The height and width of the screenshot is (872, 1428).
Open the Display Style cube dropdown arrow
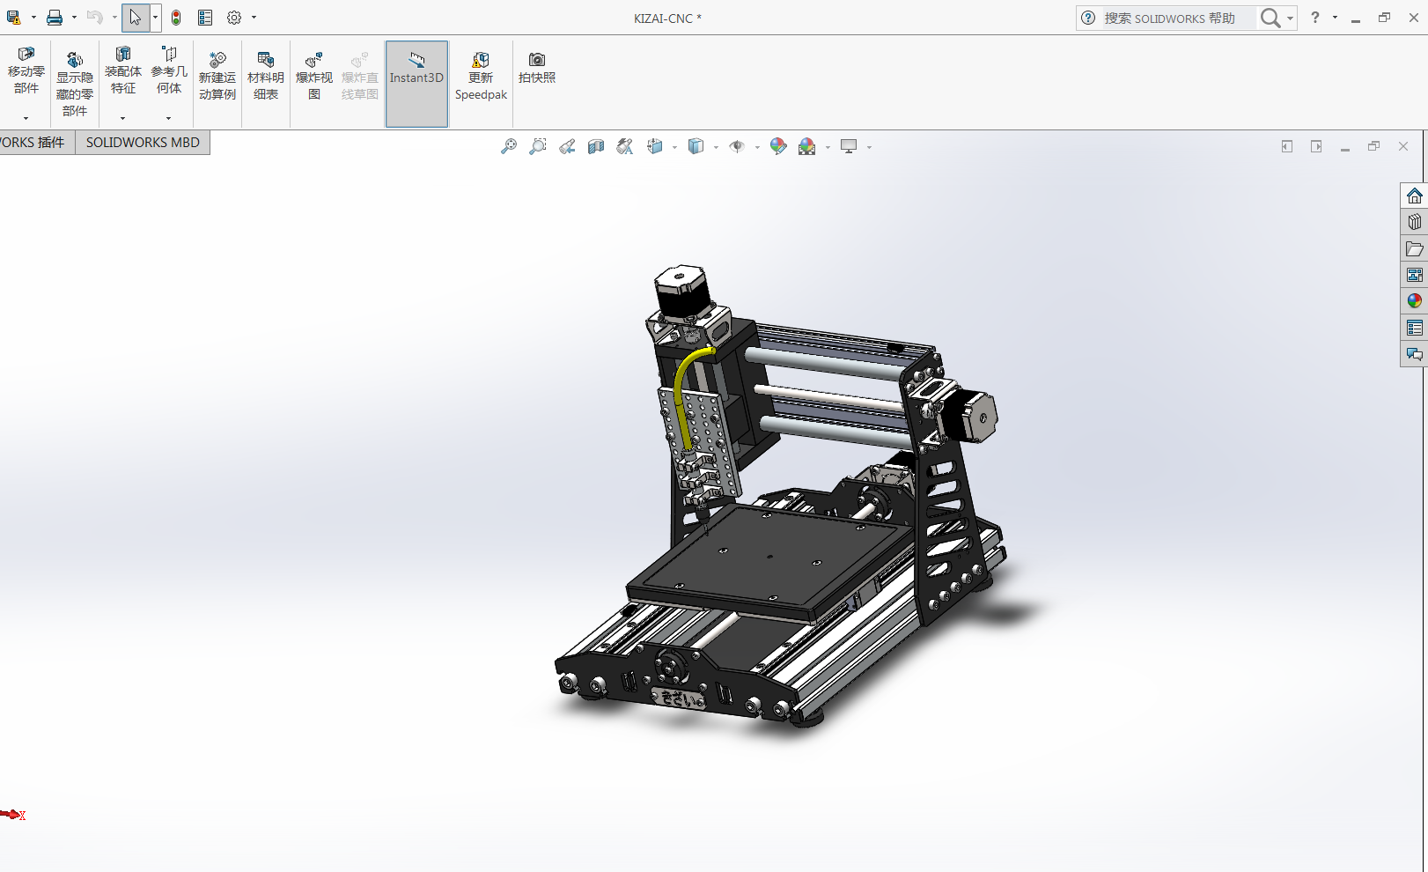pos(716,148)
